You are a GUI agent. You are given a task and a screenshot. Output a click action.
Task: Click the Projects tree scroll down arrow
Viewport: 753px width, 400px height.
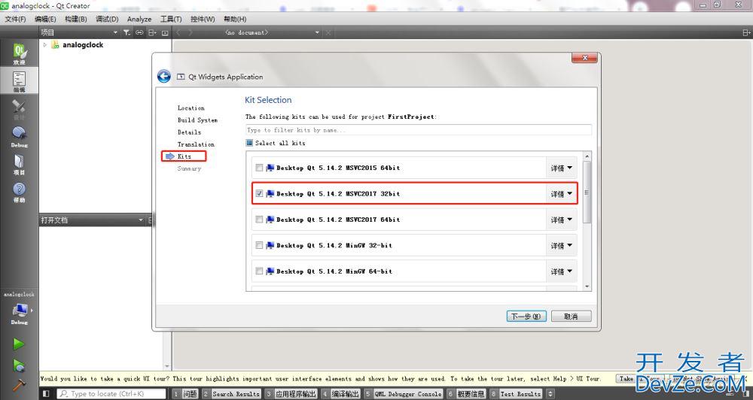tap(167, 366)
